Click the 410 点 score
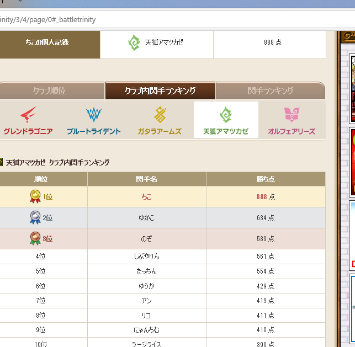The width and height of the screenshot is (355, 347). (266, 330)
